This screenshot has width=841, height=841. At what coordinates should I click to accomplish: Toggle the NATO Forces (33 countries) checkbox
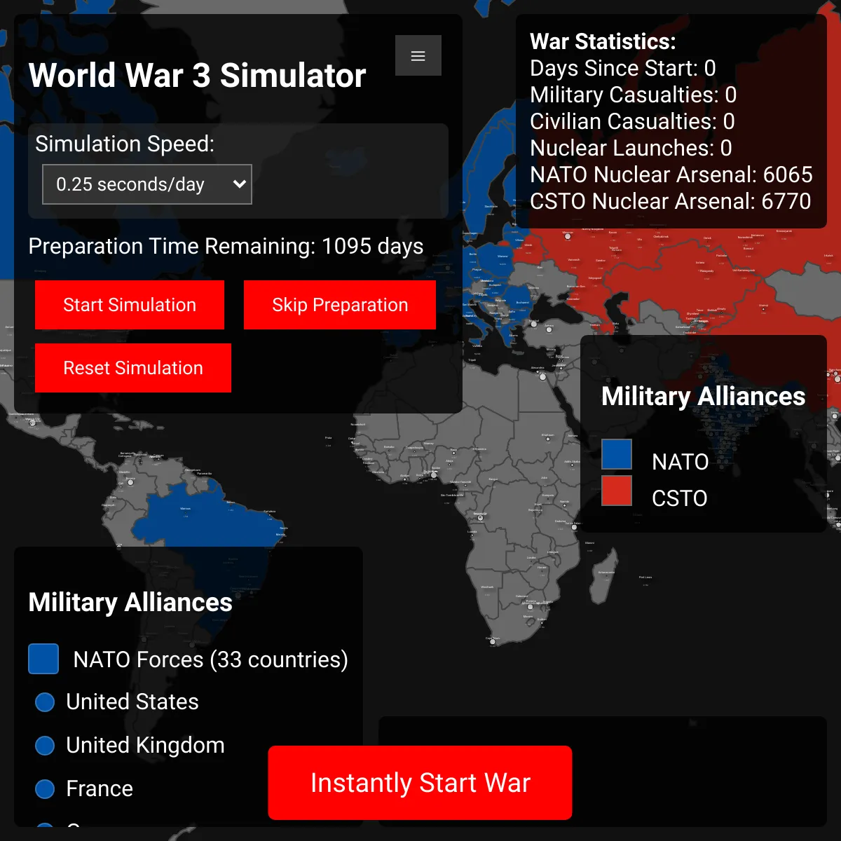pos(43,658)
